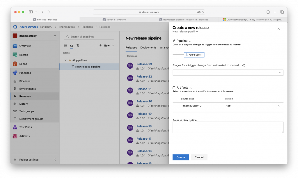Open a new Safari tab with plus icon
298x178 pixels.
click(x=275, y=12)
